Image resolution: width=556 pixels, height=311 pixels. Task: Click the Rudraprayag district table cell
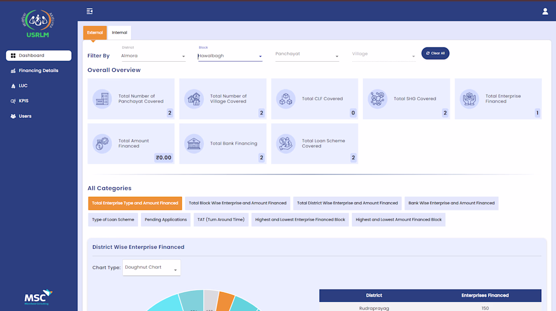[374, 308]
